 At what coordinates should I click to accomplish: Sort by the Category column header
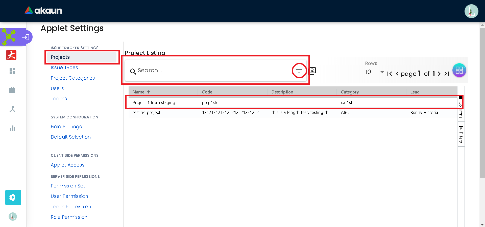(x=371, y=92)
